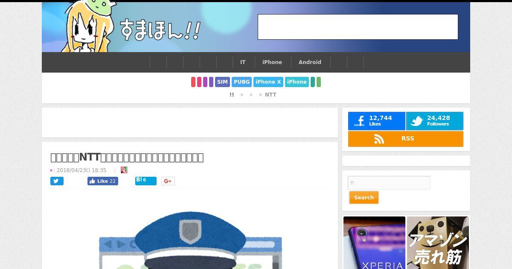
Task: Open the アマゾン売れ筋 sidebar thumbnail
Action: pyautogui.click(x=438, y=243)
